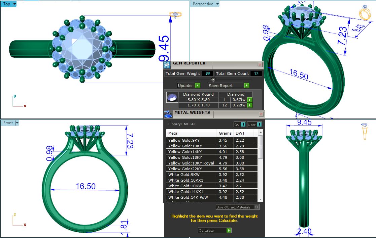The height and width of the screenshot is (238, 376).
Task: Click the Gem Reporter panel icon
Action: point(166,65)
